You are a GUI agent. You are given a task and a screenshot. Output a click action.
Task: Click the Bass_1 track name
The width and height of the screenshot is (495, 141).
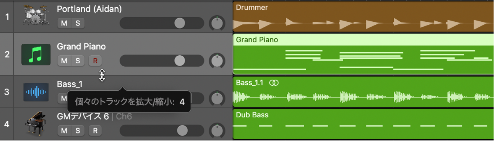[x=70, y=84]
